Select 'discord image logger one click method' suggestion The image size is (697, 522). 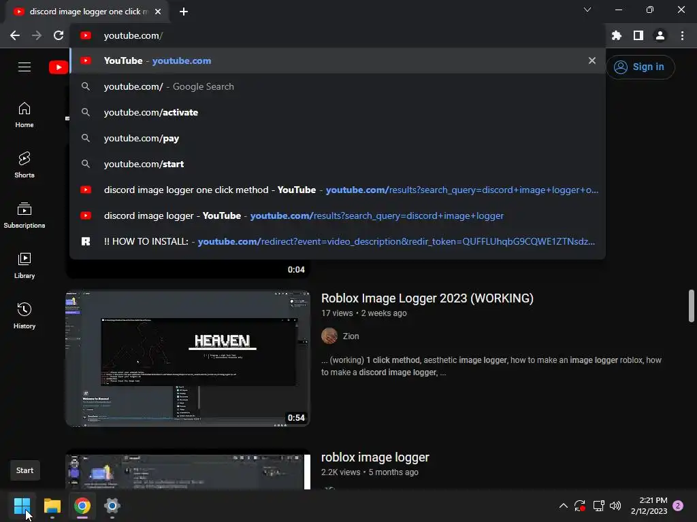(338, 190)
